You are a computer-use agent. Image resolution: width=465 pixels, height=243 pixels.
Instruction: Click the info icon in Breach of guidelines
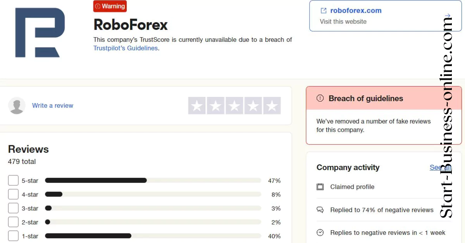tap(320, 98)
